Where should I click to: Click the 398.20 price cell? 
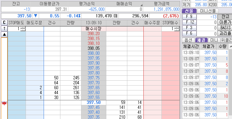[x=94, y=34]
